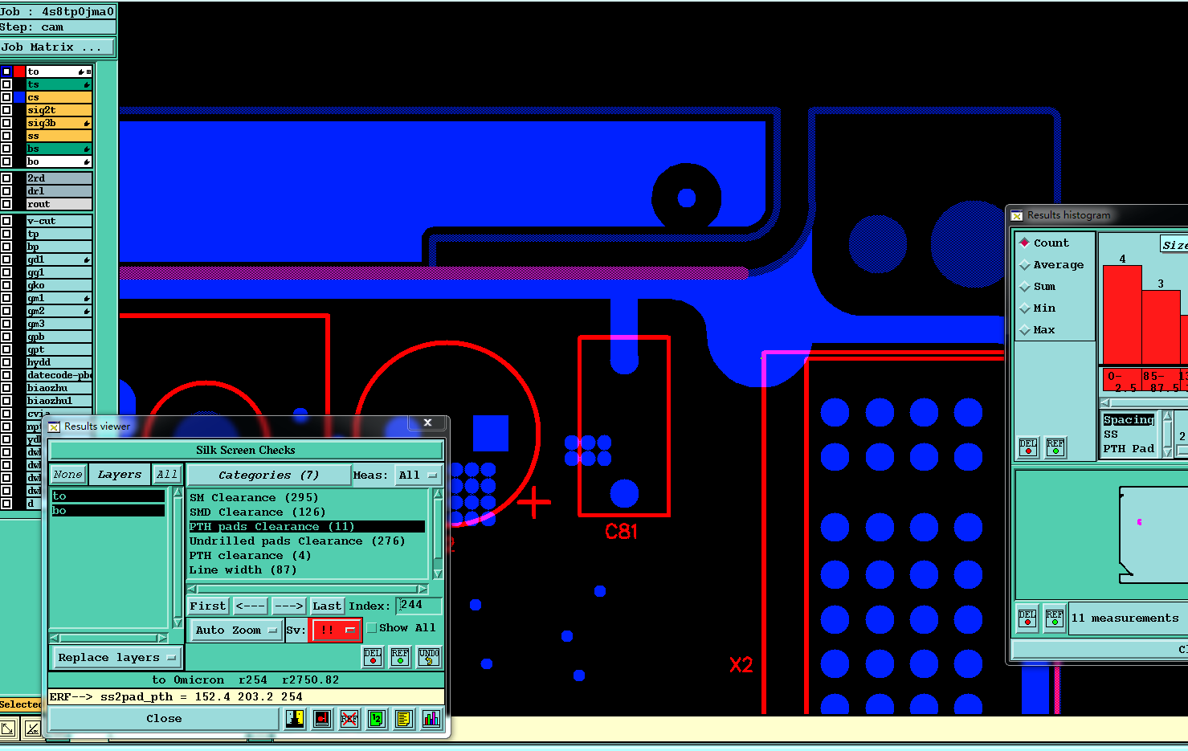Select PTH Pad in the histogram list
1188x751 pixels.
pyautogui.click(x=1129, y=448)
